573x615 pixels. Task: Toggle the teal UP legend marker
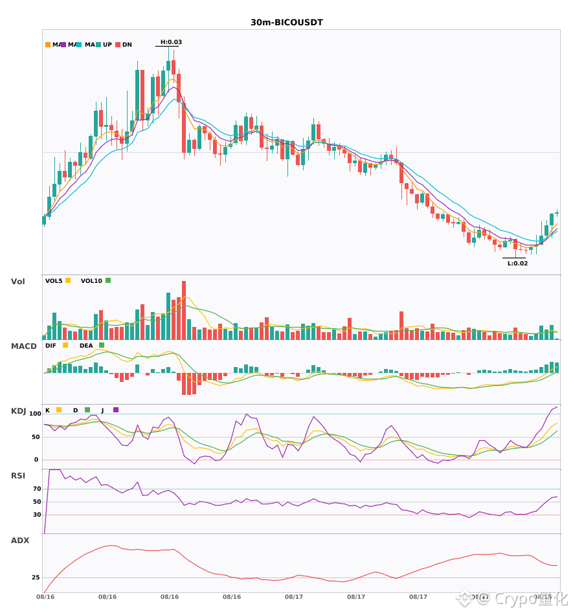click(x=98, y=45)
